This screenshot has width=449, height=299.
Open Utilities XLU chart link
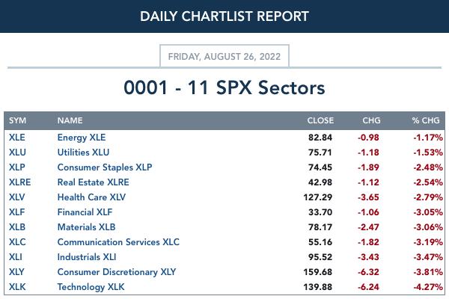coord(83,152)
